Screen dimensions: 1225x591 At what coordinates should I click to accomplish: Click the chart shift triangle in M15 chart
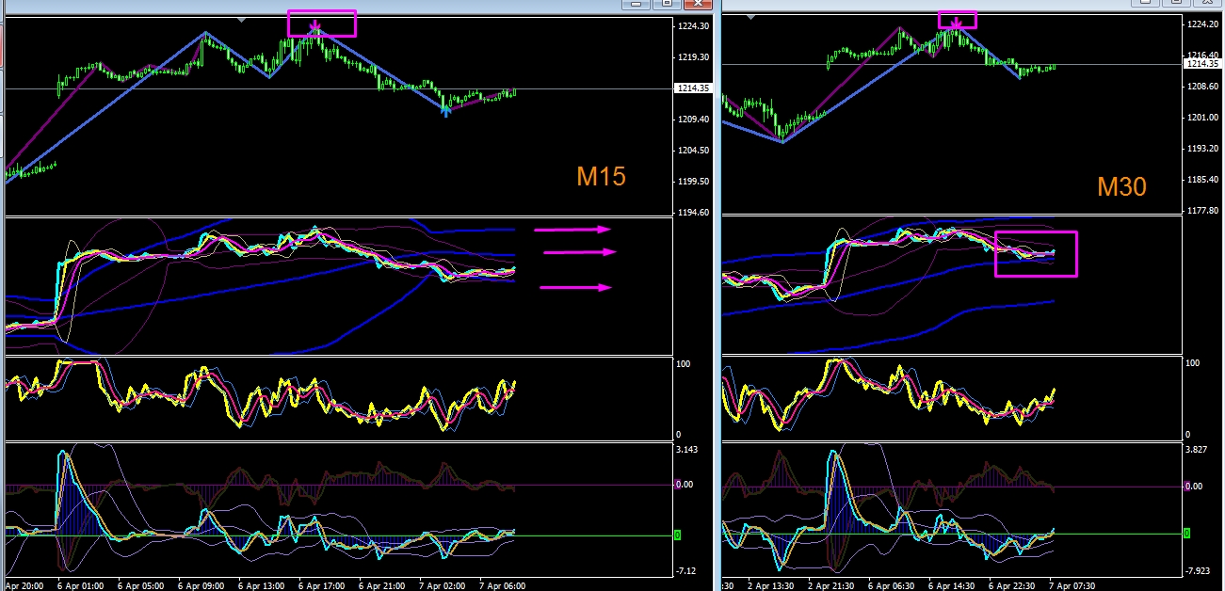click(x=242, y=19)
